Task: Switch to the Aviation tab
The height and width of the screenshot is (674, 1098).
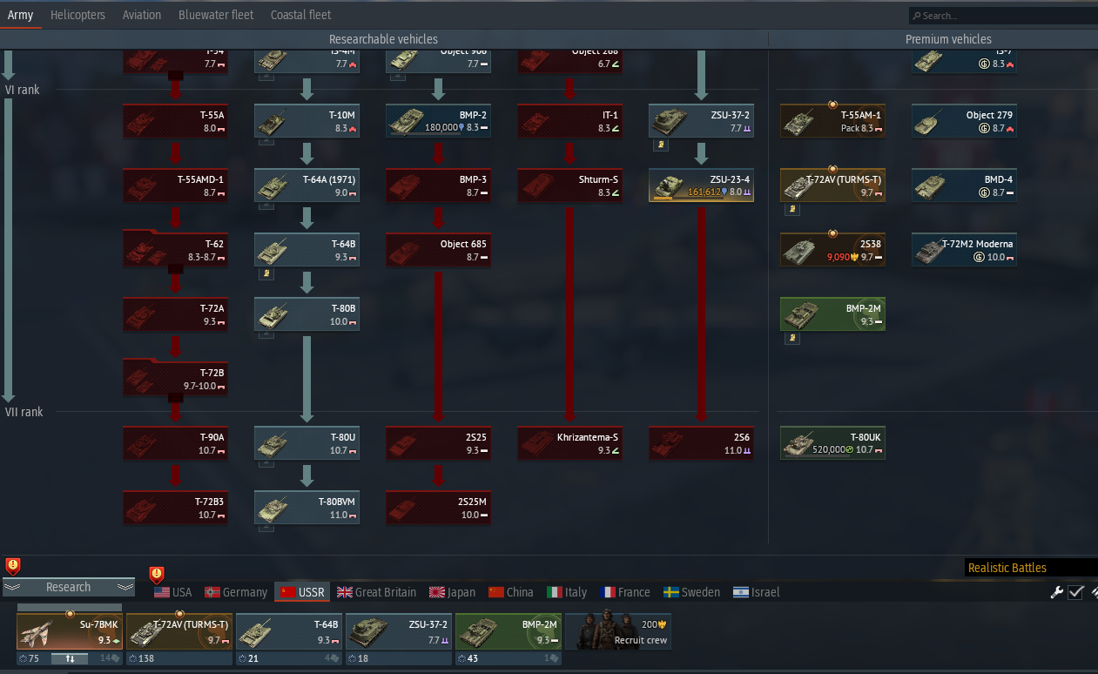Action: (142, 15)
